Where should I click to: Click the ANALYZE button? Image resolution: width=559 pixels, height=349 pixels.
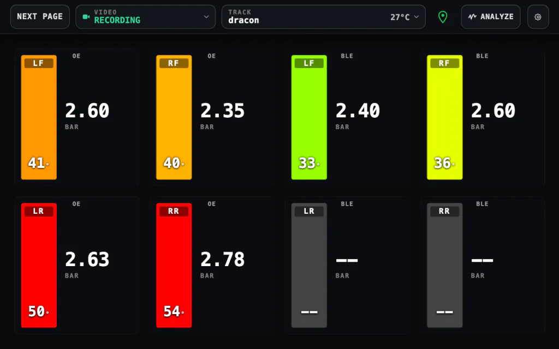tap(491, 17)
